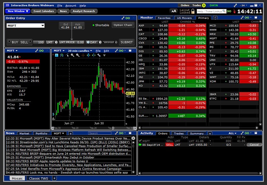
Task: Click ticker lookup magnifier icon
Action: [x=224, y=11]
